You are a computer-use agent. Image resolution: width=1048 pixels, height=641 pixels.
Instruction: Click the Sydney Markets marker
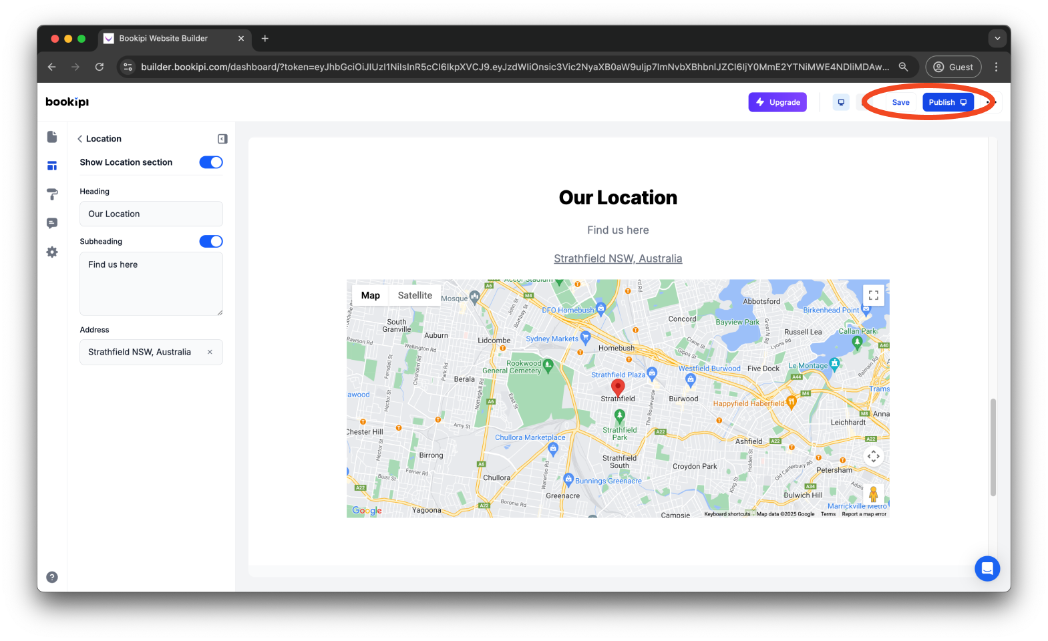point(586,337)
